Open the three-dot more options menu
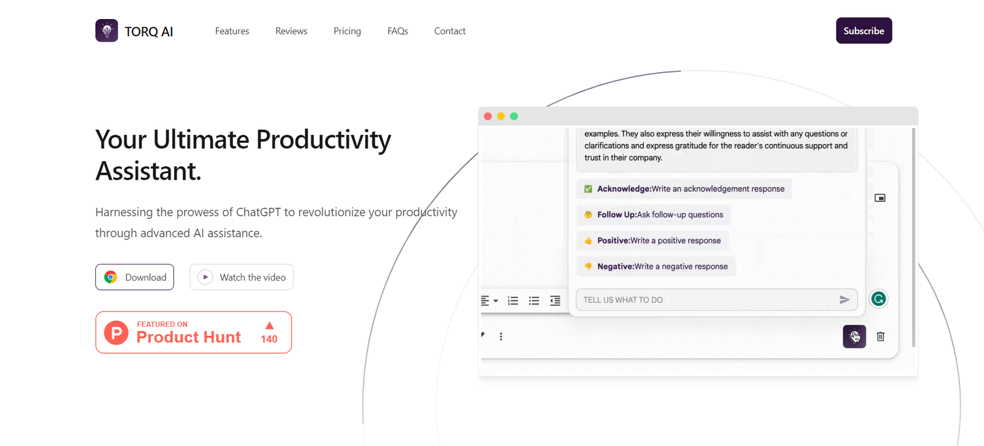This screenshot has height=446, width=984. [501, 336]
